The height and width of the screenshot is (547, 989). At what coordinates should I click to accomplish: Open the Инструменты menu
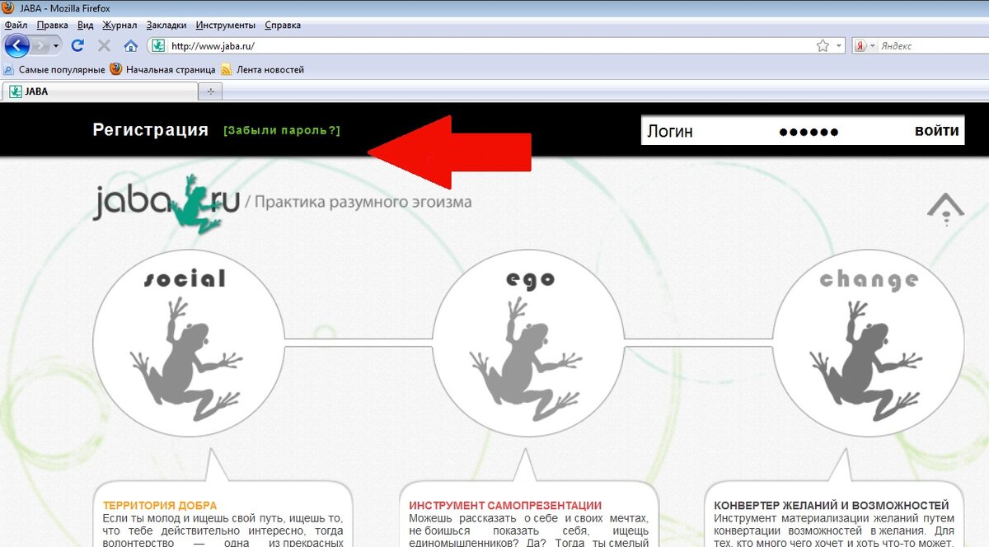(225, 25)
